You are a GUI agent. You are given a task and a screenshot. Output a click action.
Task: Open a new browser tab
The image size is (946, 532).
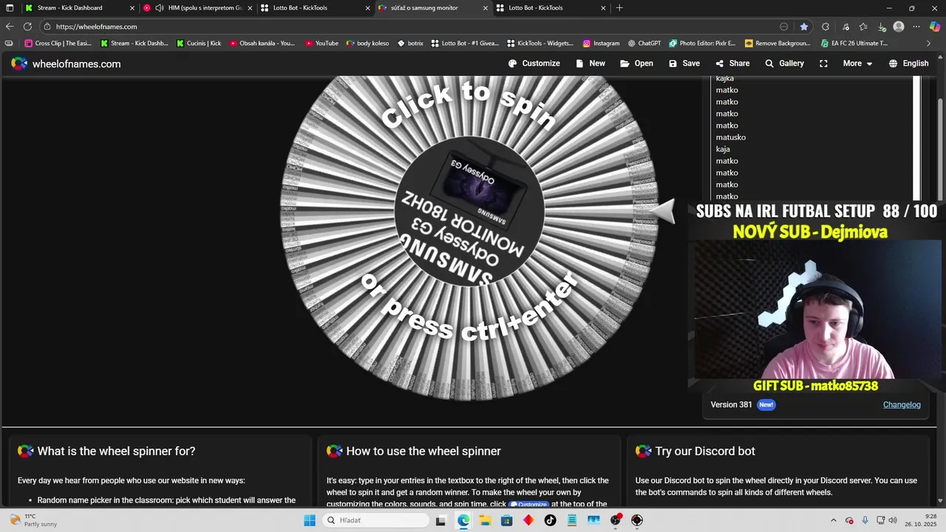click(x=619, y=8)
